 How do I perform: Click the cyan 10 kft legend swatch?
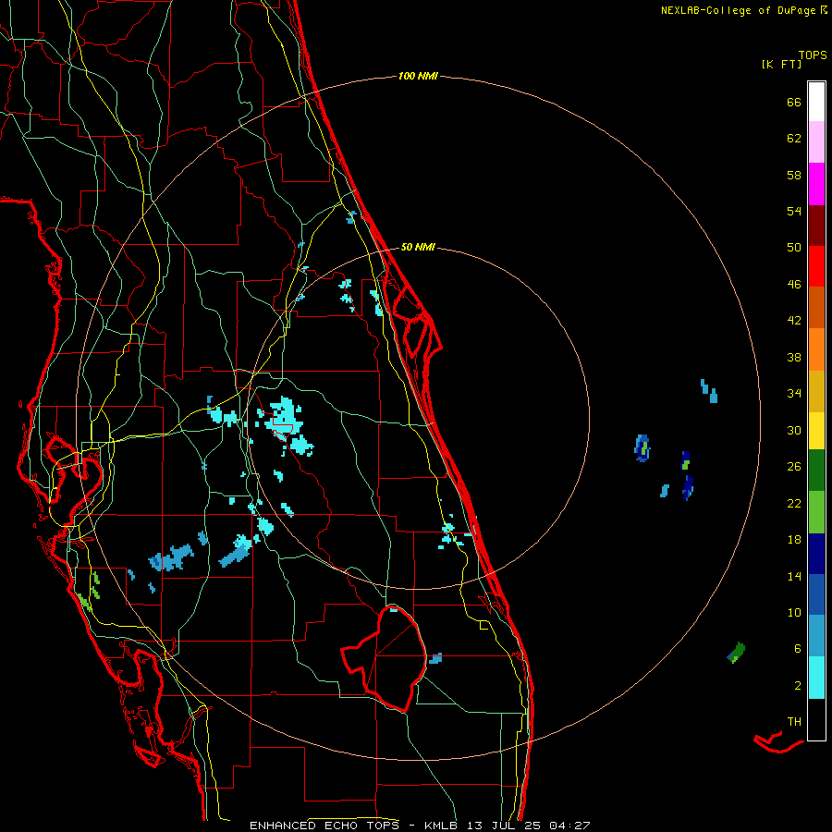(x=816, y=678)
